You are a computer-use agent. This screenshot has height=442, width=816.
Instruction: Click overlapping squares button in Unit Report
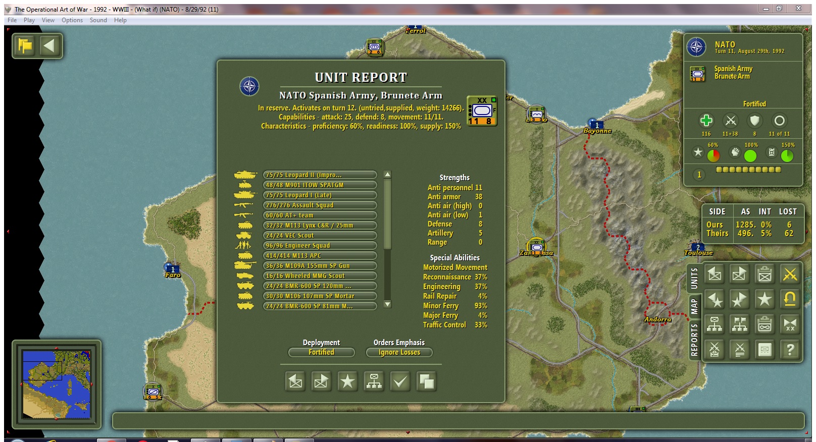click(x=426, y=381)
